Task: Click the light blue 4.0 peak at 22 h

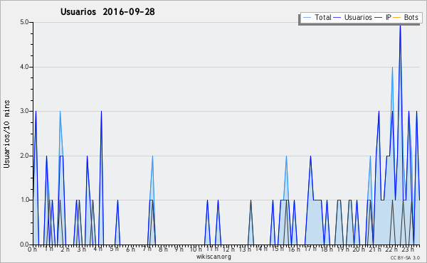Action: point(392,68)
